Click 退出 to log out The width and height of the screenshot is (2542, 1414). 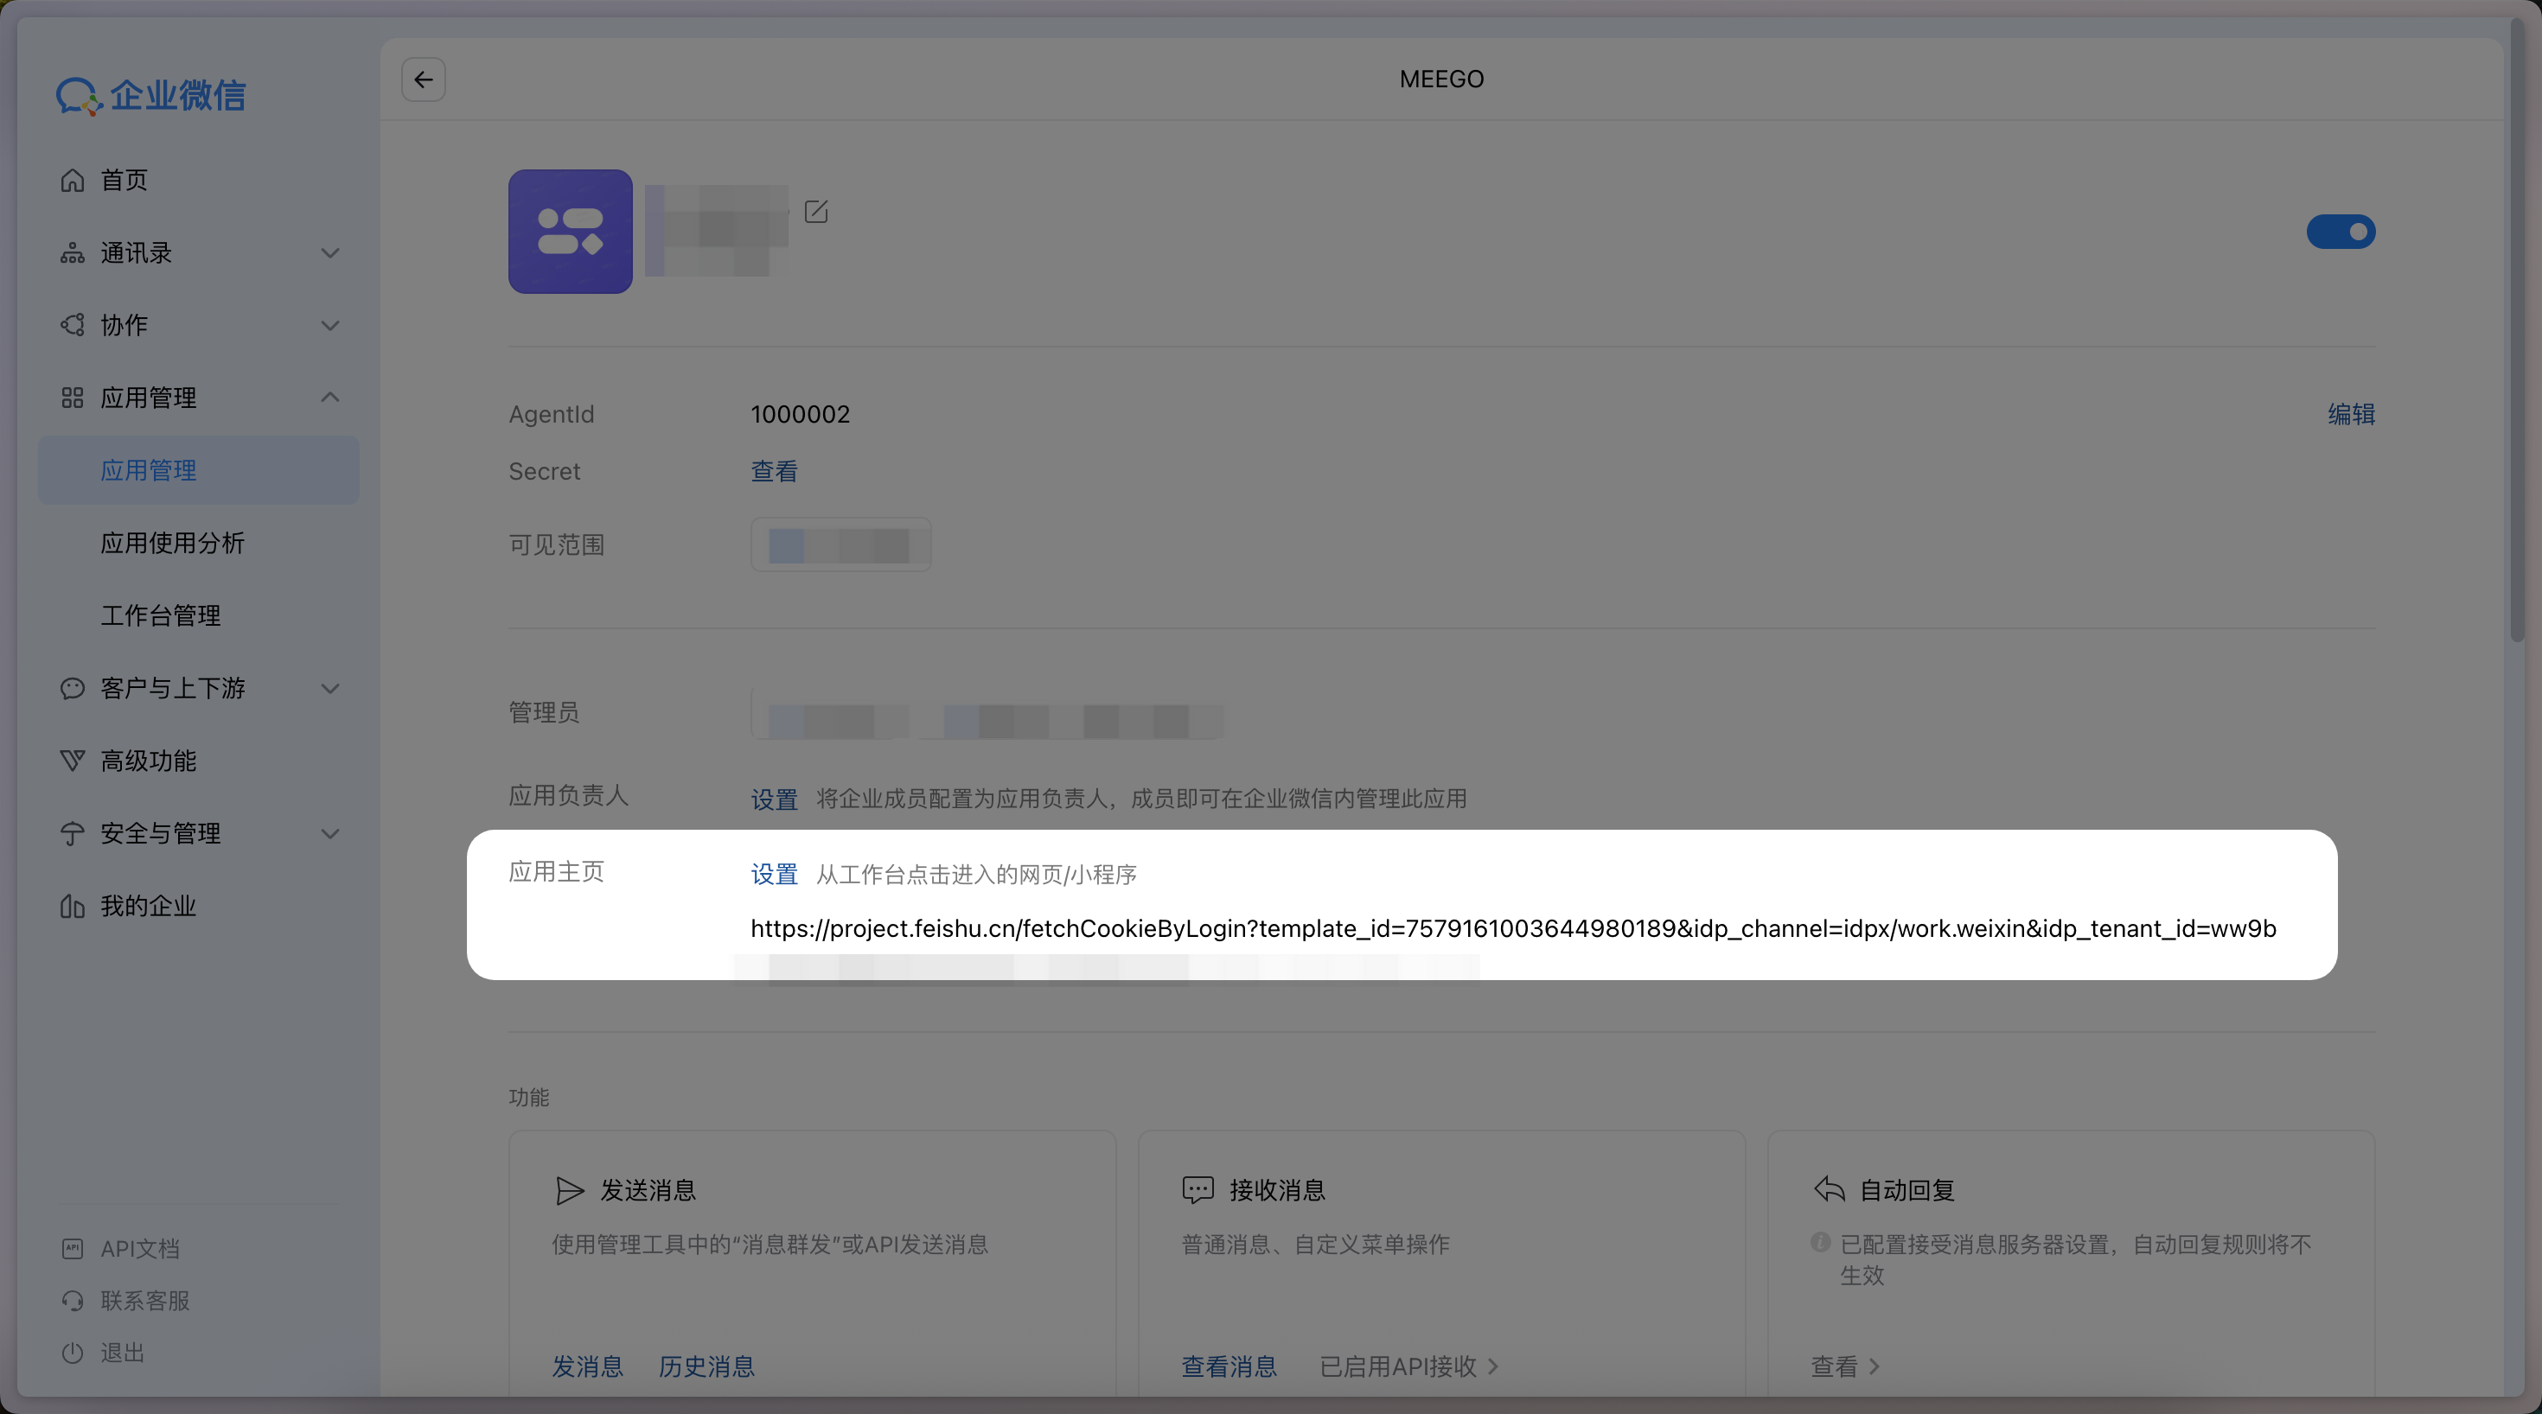[123, 1353]
